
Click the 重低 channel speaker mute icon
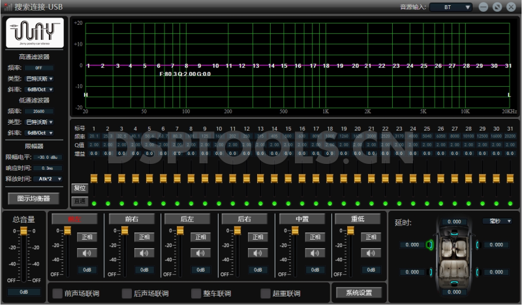coord(371,253)
